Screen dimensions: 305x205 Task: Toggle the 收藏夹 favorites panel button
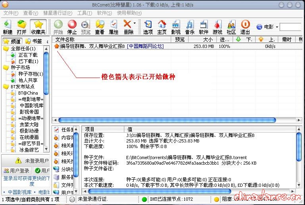pos(38,27)
